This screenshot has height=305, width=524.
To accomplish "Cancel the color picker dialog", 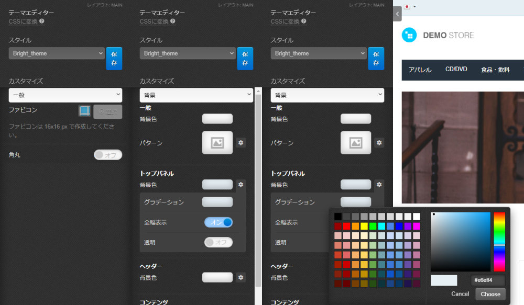I will coord(460,293).
